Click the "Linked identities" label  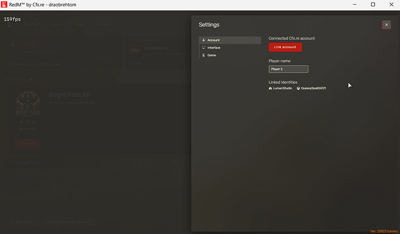pyautogui.click(x=283, y=82)
